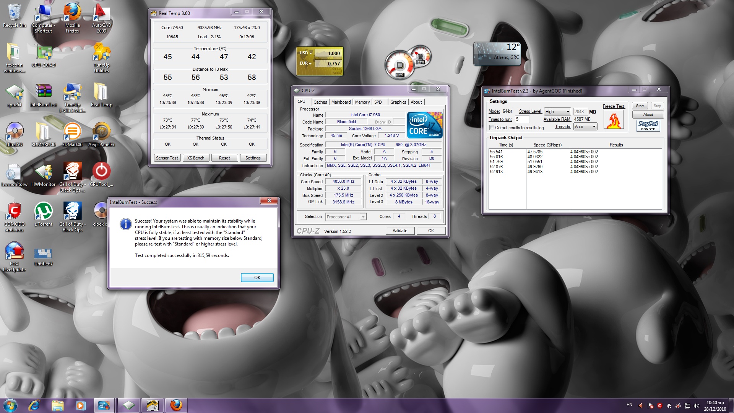
Task: Launch AutoCAD 2009 desktop icon
Action: pos(101,17)
